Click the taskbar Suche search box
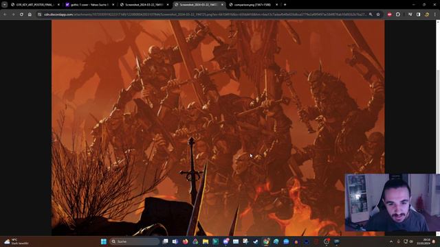 point(135,242)
